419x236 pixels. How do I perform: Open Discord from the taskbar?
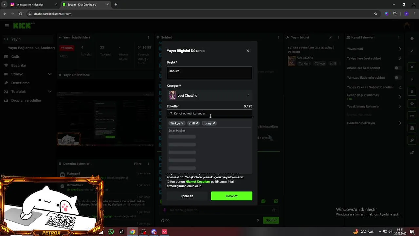pyautogui.click(x=154, y=232)
